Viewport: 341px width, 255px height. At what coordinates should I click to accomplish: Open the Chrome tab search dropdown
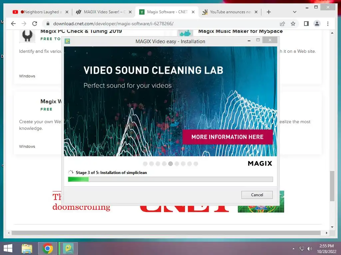coord(295,12)
